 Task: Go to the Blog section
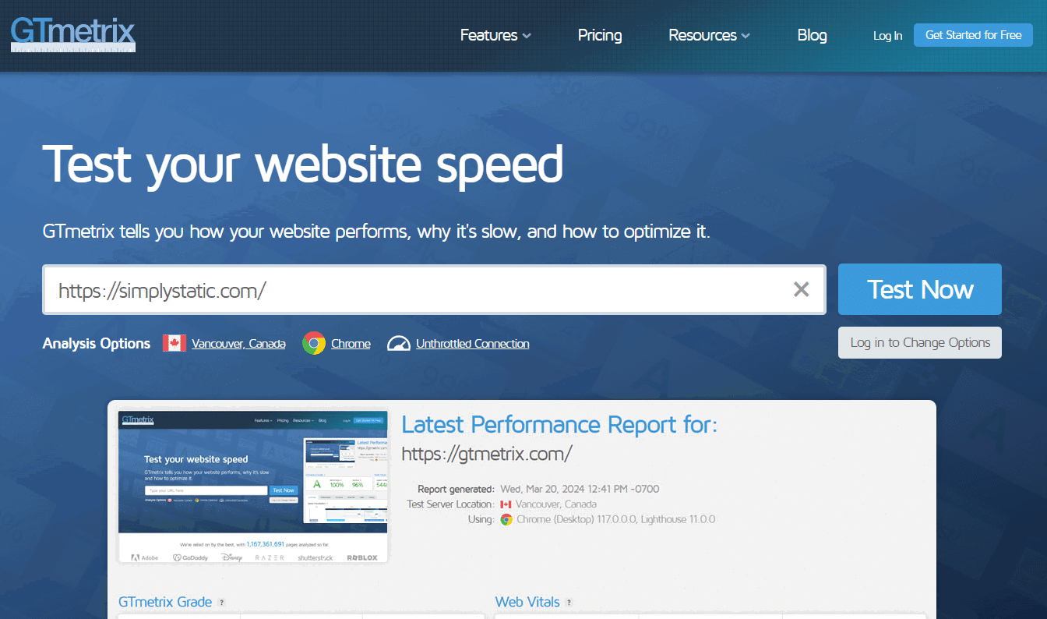pyautogui.click(x=812, y=35)
